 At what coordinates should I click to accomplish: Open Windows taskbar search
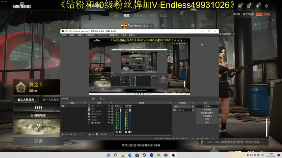pos(116,155)
